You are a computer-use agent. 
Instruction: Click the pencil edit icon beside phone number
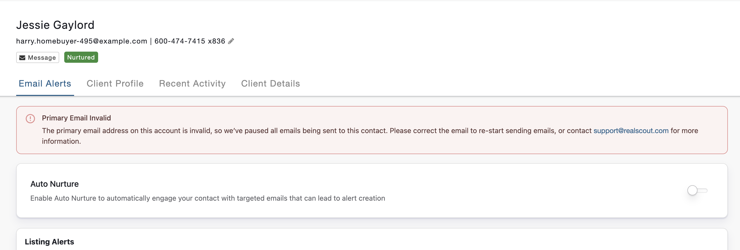[x=231, y=41]
